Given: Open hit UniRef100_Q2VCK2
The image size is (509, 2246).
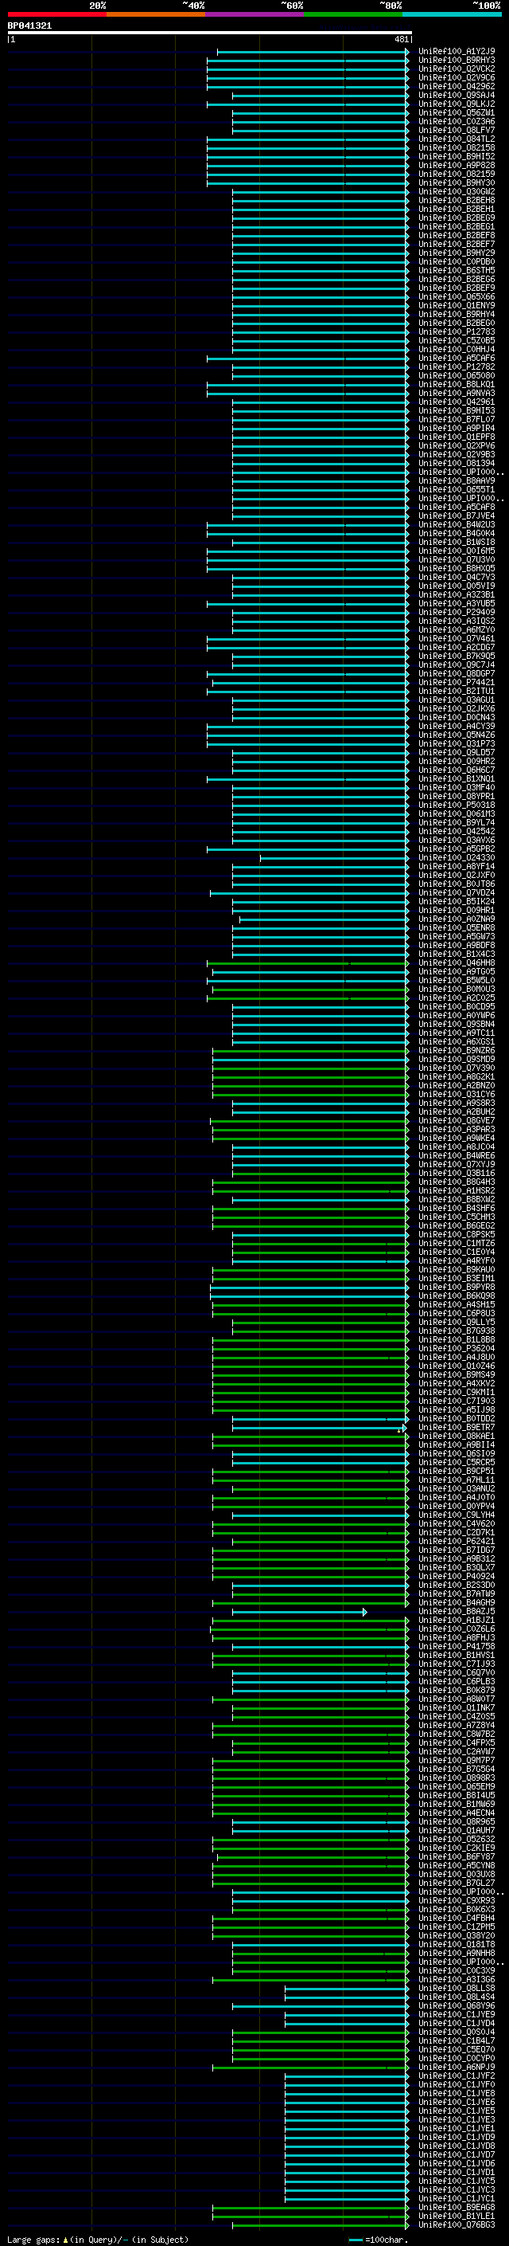Looking at the screenshot, I should pos(457,69).
